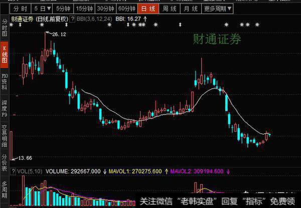
Task: Click the MAVOL2: 309194.600 reading
Action: [197, 171]
